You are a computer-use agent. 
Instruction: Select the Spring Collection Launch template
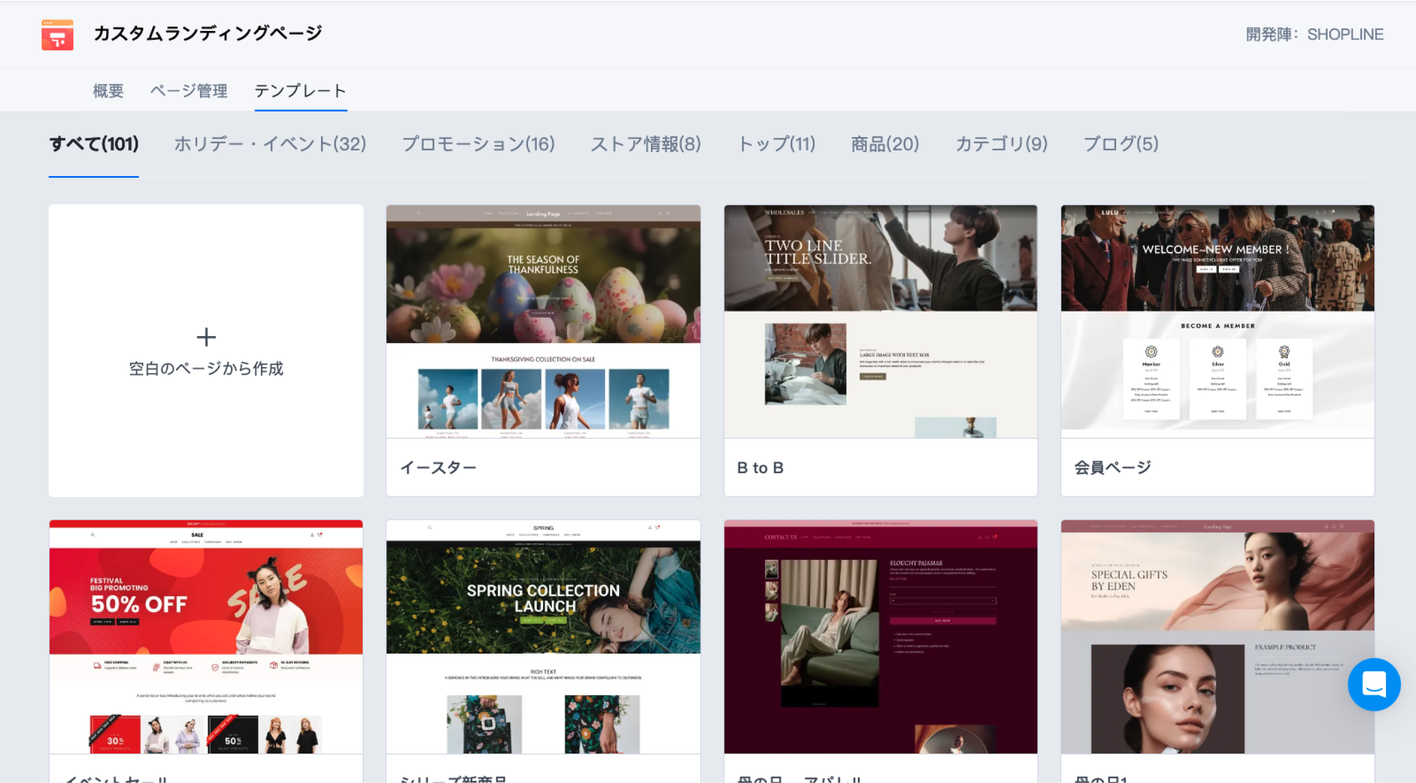[x=543, y=636]
